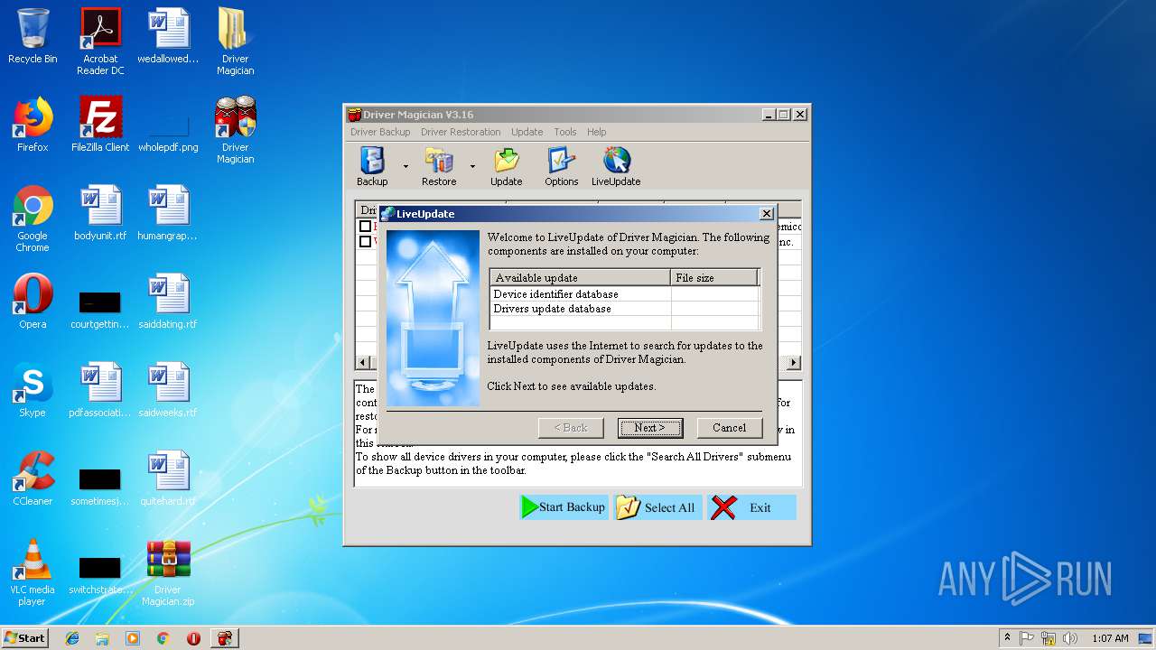Tick the second driver row checkbox
The height and width of the screenshot is (650, 1156).
[x=365, y=241]
